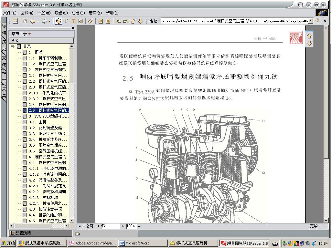Viewport: 331px width, 248px height.
Task: Switch to Adobe Acrobat Professional in taskbar
Action: (x=92, y=243)
